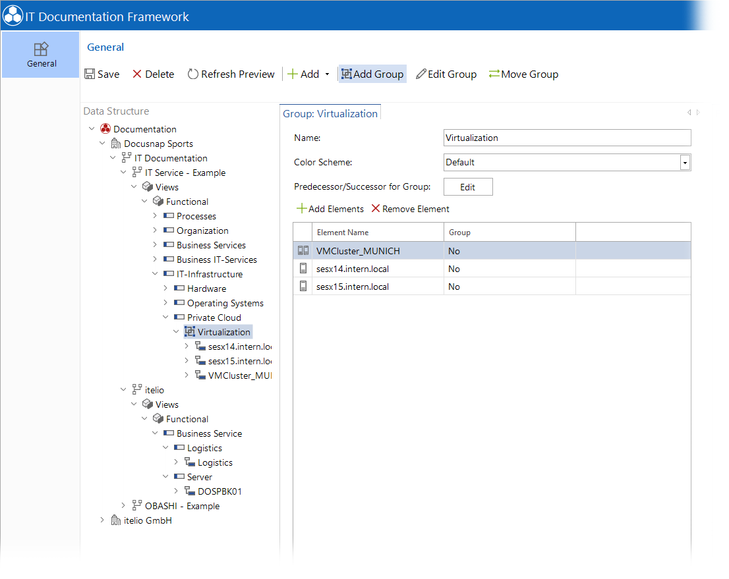This screenshot has height=579, width=729.
Task: Expand the Operating Systems tree node
Action: (165, 302)
